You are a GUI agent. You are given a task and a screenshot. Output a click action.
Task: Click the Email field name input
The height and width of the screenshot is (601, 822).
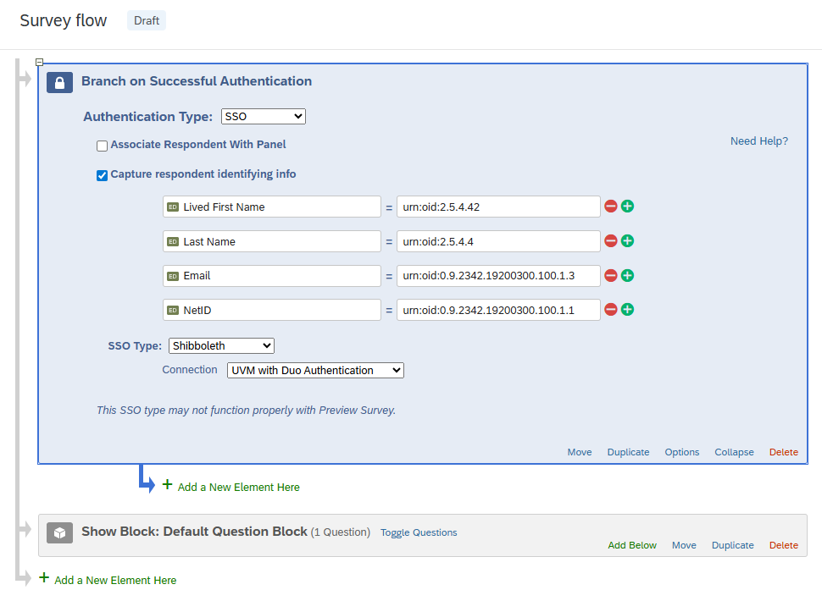[272, 276]
